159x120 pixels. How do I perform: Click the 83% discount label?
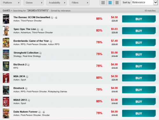coord(99,31)
